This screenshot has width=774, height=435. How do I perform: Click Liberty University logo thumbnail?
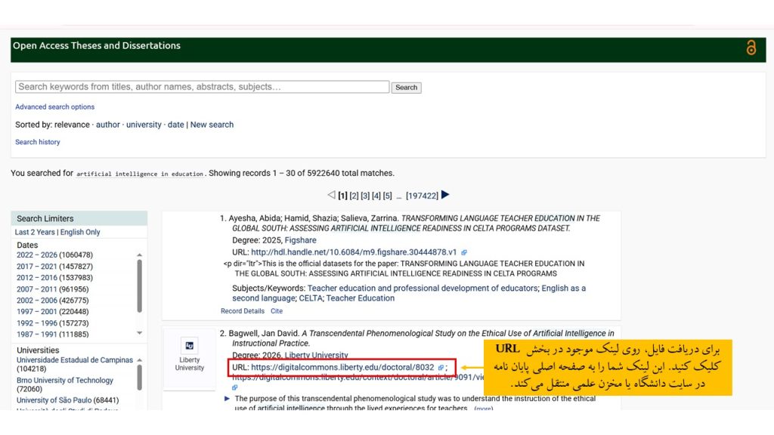point(190,346)
